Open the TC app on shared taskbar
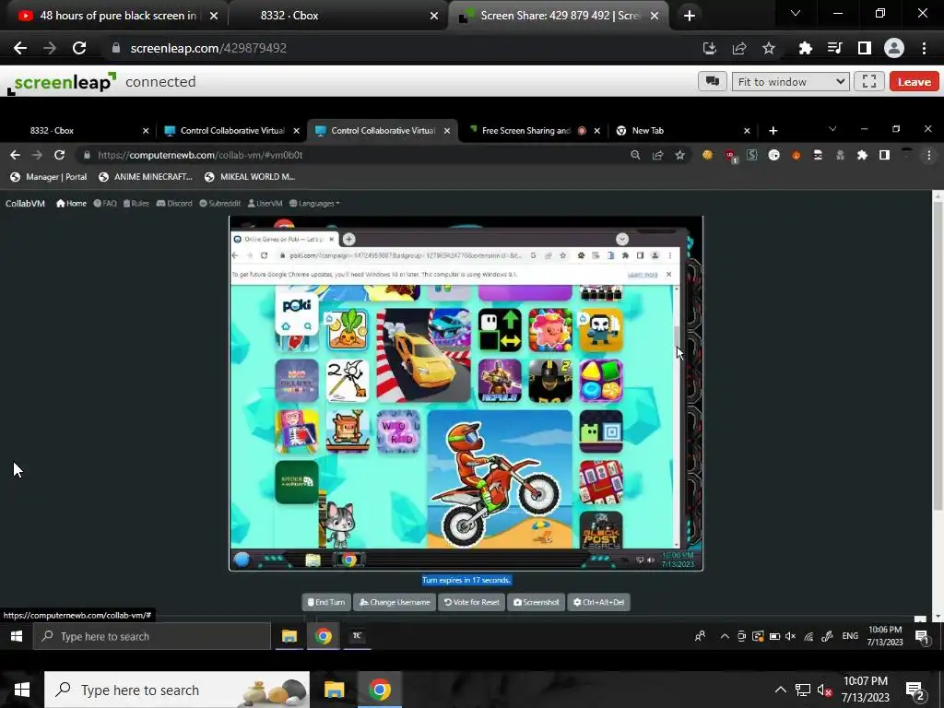This screenshot has height=708, width=944. [x=357, y=636]
